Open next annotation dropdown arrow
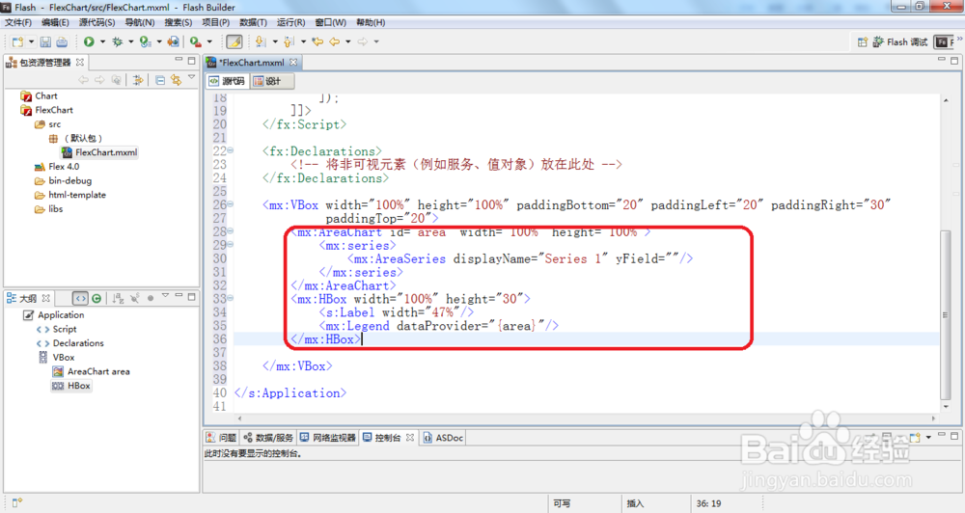Image resolution: width=965 pixels, height=513 pixels. [274, 41]
